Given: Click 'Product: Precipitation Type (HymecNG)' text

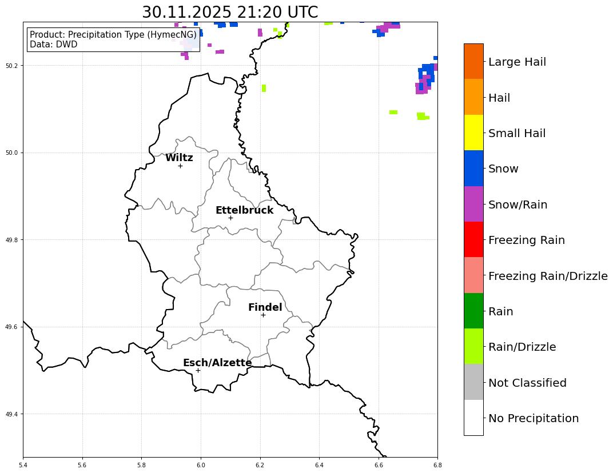Looking at the screenshot, I should coord(113,35).
